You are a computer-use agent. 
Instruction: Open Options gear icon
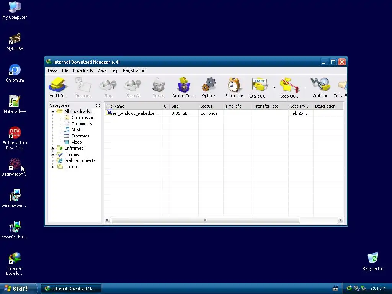209,88
